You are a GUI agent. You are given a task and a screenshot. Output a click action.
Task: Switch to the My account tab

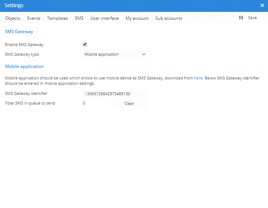coord(137,18)
